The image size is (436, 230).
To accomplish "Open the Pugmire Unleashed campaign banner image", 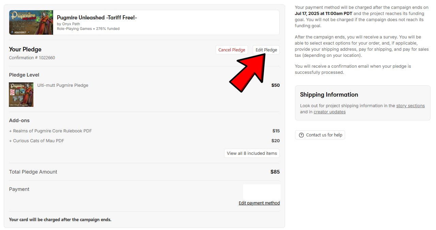I will coord(31,22).
